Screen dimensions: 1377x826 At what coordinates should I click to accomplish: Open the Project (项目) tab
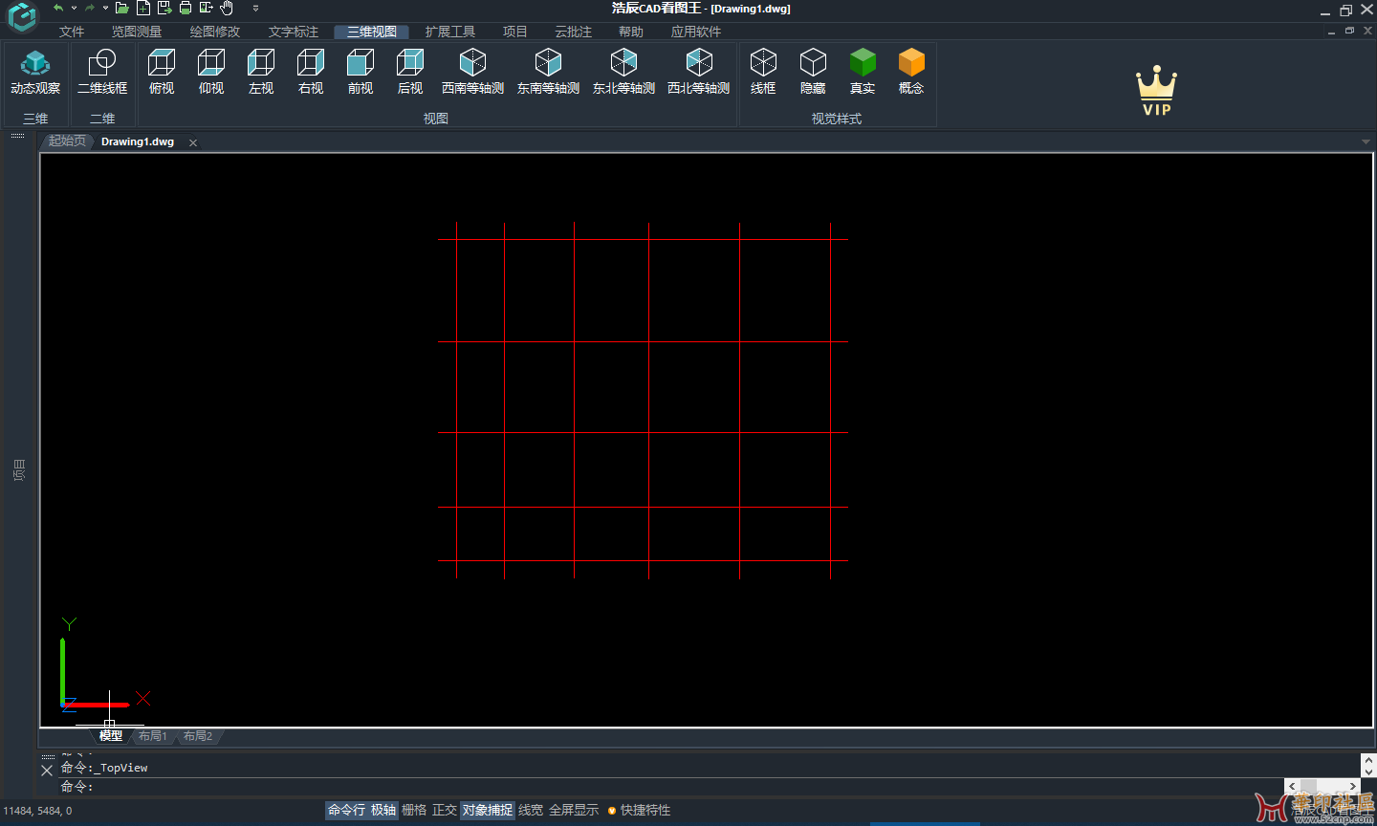pyautogui.click(x=515, y=32)
